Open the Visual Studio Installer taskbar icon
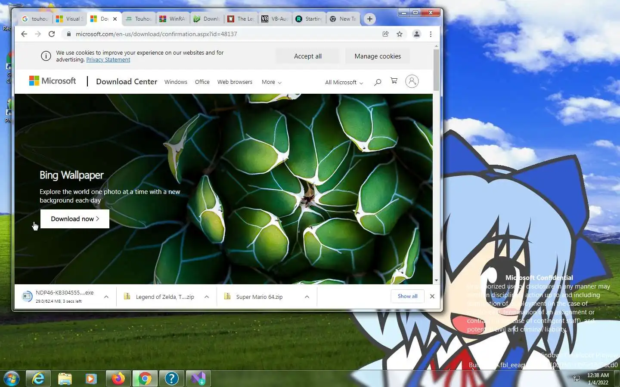Image resolution: width=620 pixels, height=387 pixels. [198, 378]
